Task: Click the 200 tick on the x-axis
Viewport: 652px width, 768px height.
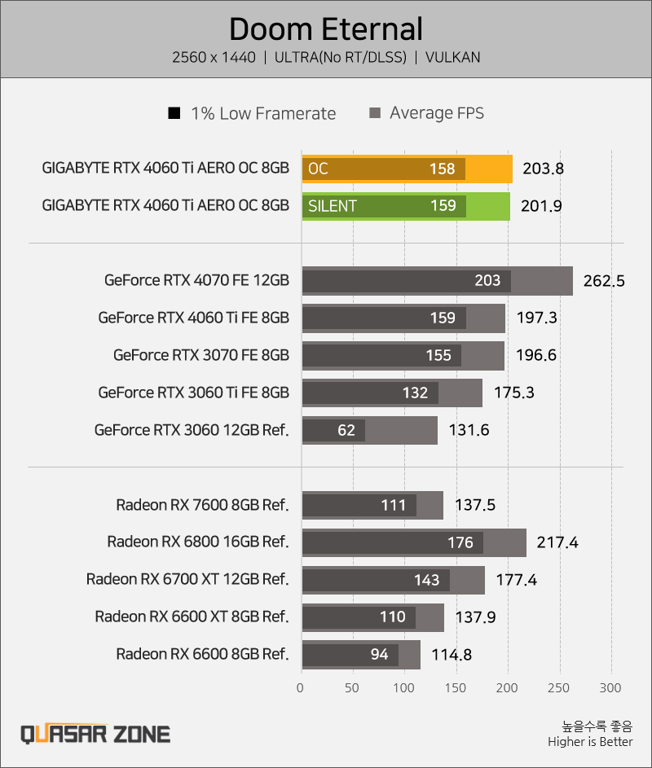Action: (507, 688)
